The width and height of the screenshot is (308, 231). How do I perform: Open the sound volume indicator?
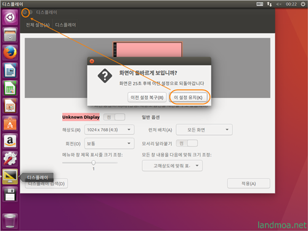pyautogui.click(x=278, y=4)
